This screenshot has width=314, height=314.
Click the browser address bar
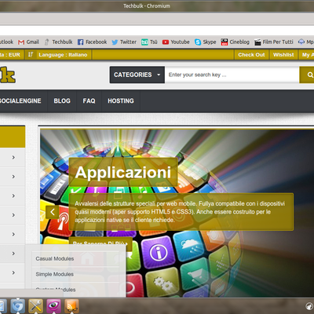click(157, 30)
